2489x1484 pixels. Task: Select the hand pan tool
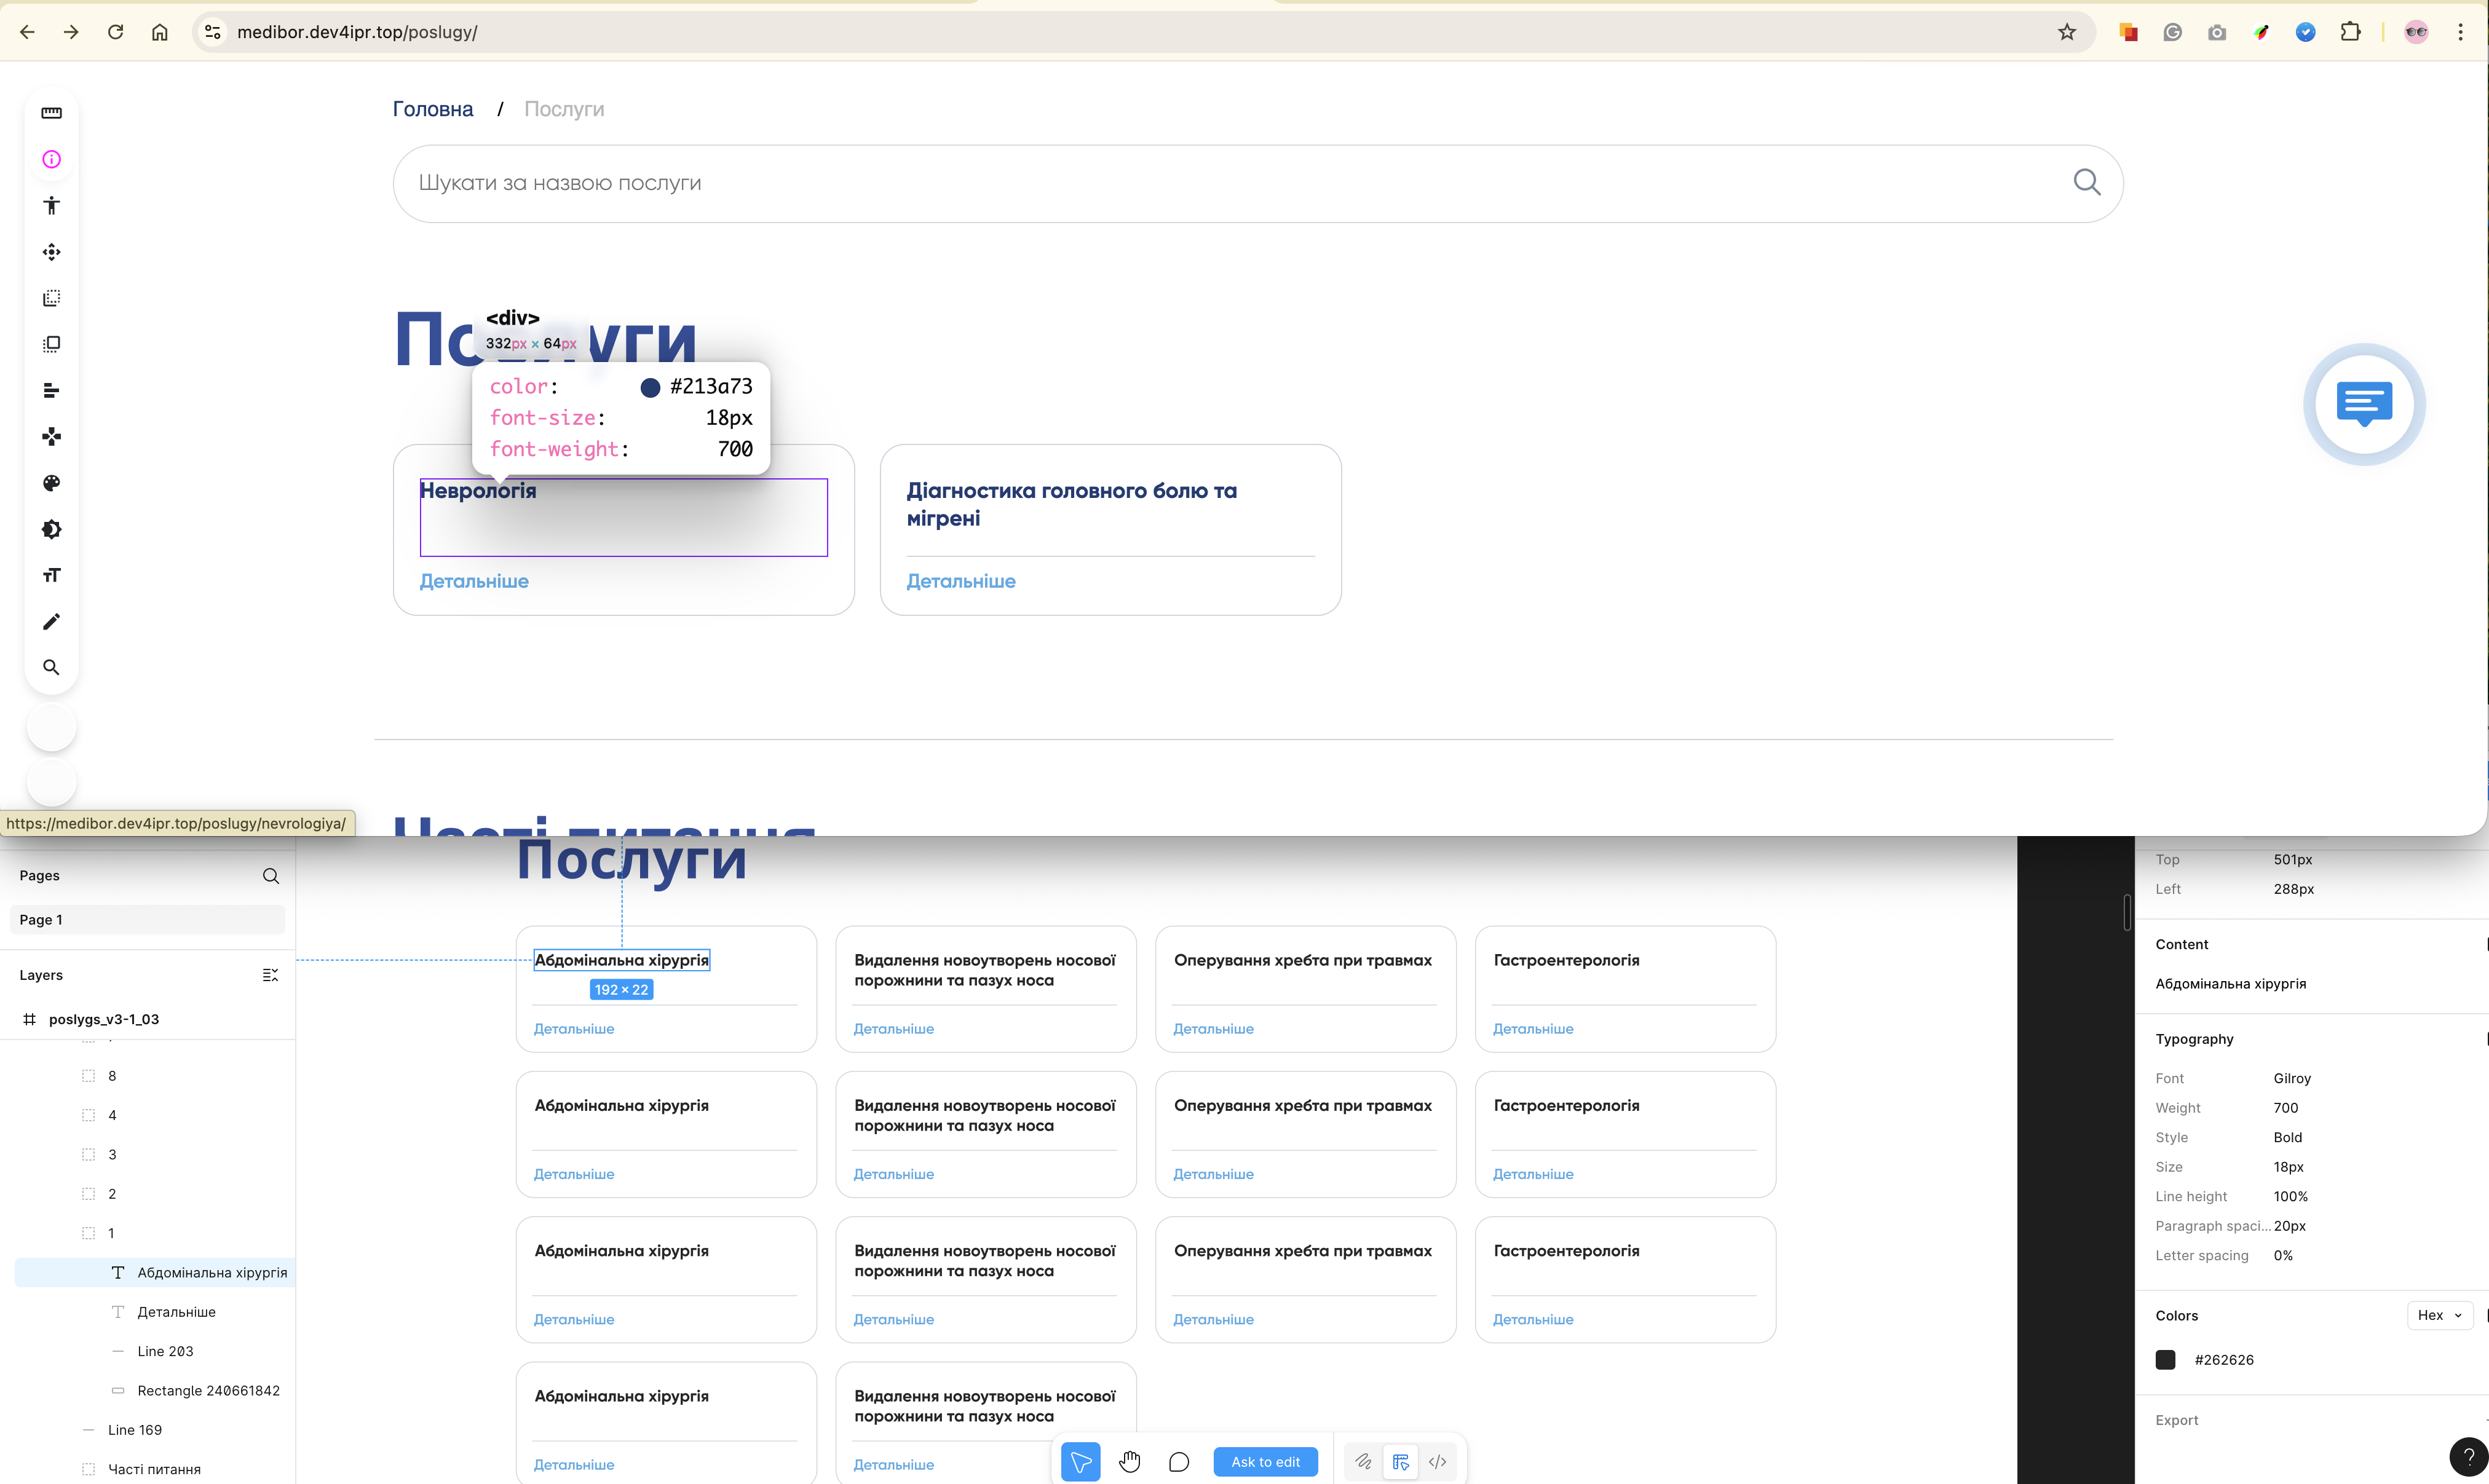coord(1129,1461)
